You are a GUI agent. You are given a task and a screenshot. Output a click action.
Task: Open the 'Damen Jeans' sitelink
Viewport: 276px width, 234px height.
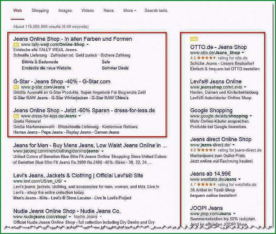tap(107, 132)
